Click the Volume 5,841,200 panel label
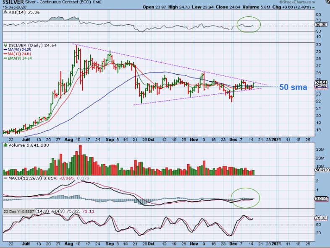 click(x=29, y=145)
